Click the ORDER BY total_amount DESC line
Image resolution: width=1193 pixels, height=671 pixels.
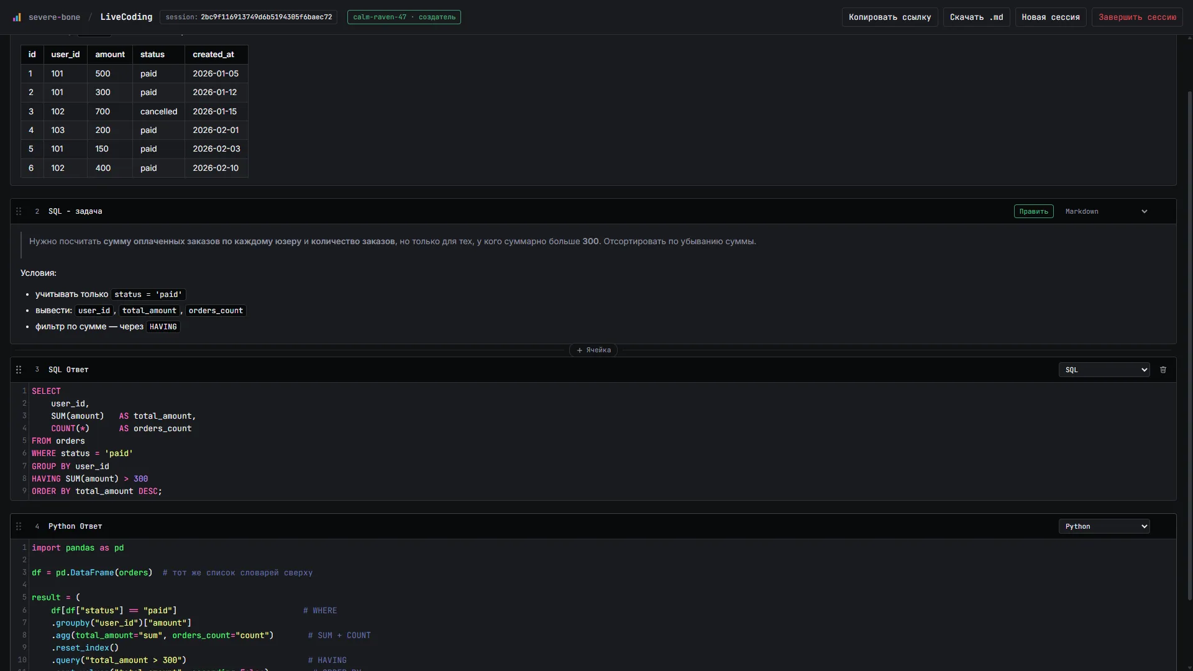tap(97, 491)
